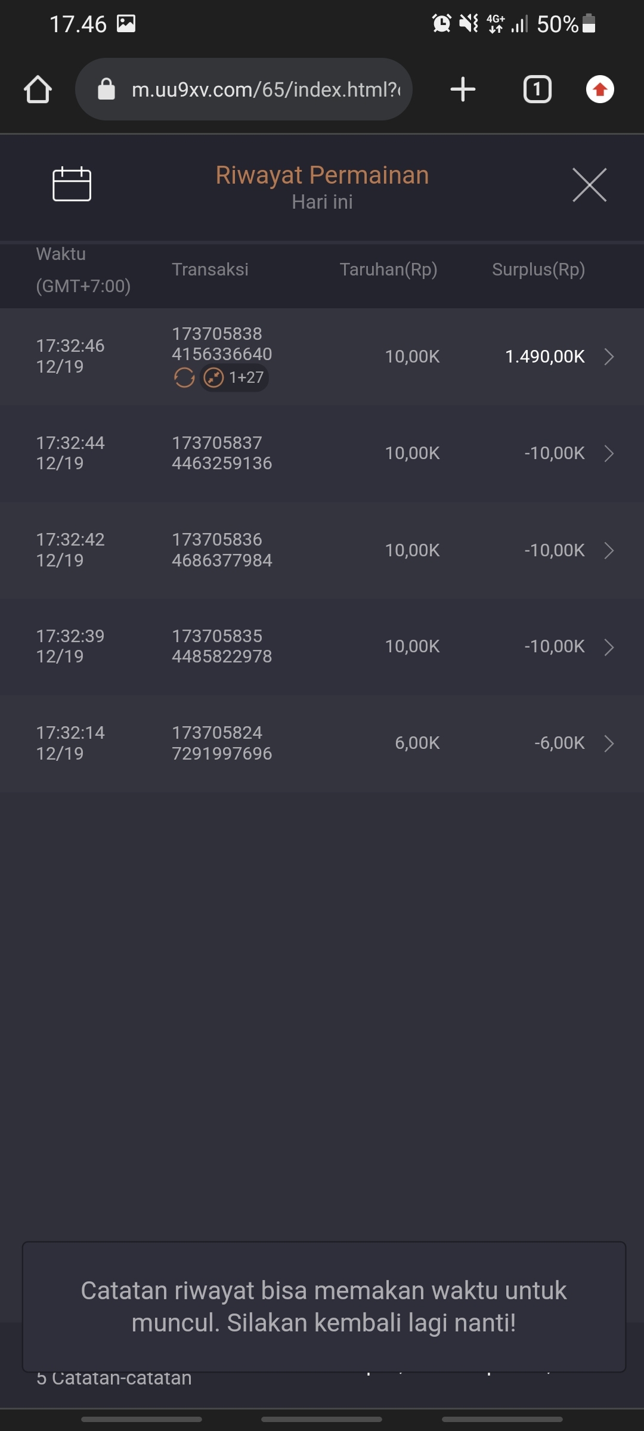Close the Riwayat Permainan panel
The image size is (644, 1431).
[589, 185]
